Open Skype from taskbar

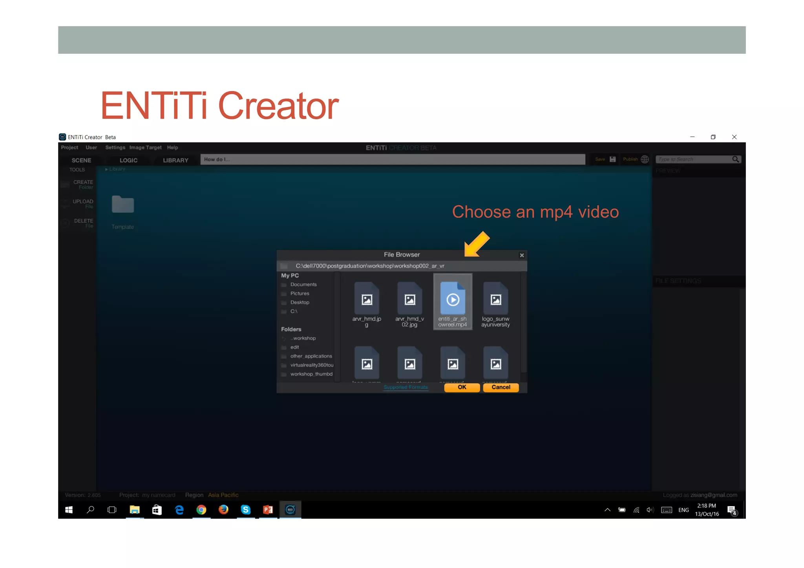(x=246, y=510)
